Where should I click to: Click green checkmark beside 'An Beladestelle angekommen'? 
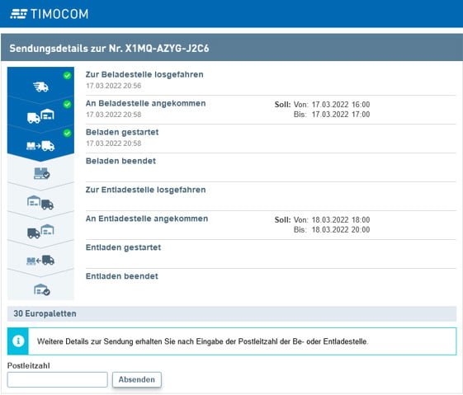pyautogui.click(x=68, y=105)
